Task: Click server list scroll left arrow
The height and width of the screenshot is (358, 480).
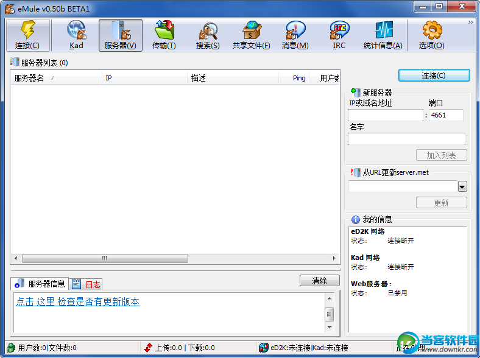Action: pos(16,258)
